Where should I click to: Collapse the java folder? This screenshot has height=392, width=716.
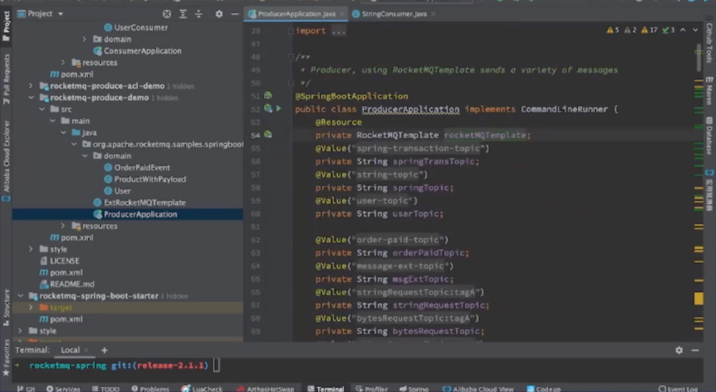(x=64, y=132)
